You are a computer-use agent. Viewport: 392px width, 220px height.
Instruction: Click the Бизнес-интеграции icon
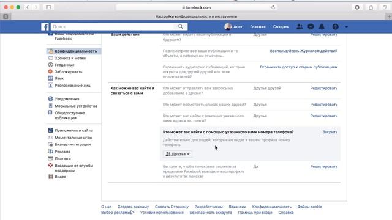(50, 144)
